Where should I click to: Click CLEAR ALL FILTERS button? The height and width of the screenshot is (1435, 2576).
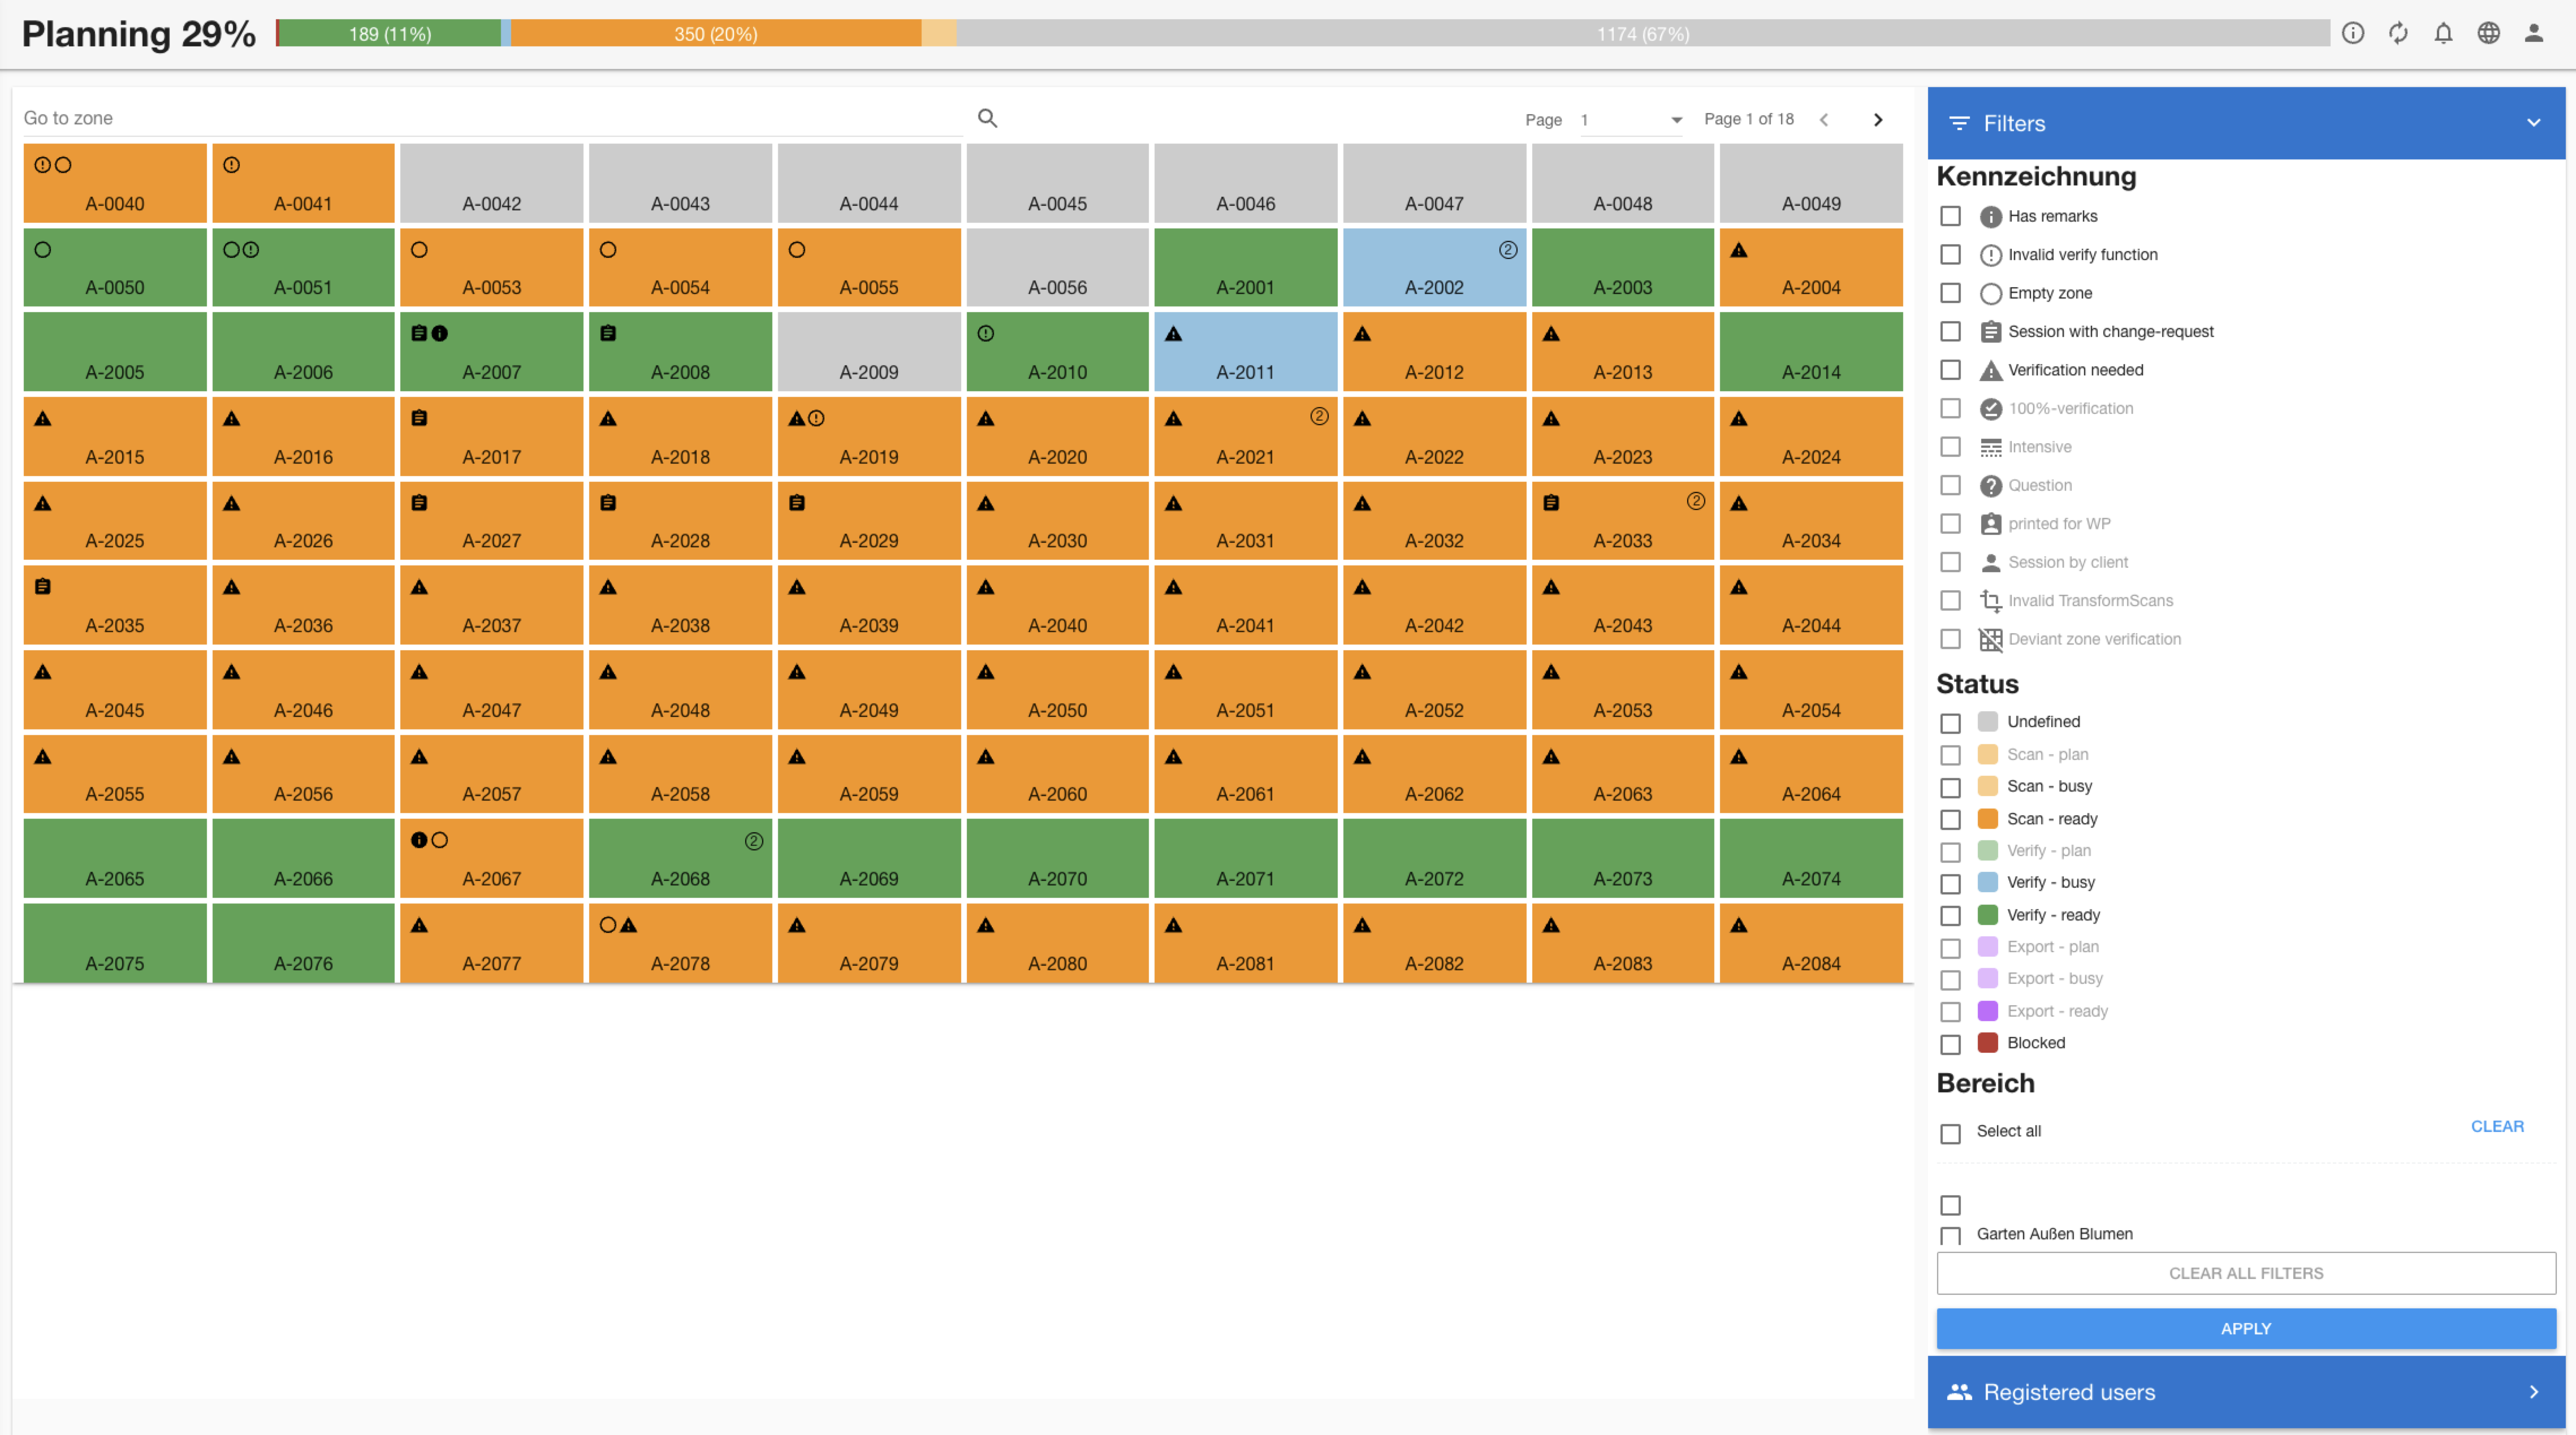[2245, 1273]
